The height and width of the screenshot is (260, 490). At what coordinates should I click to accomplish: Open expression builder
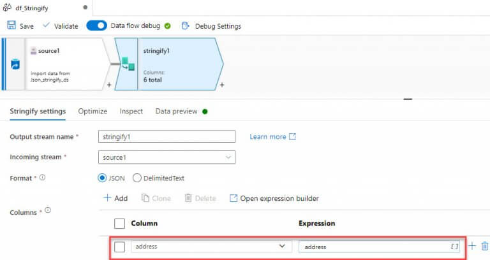tap(274, 198)
